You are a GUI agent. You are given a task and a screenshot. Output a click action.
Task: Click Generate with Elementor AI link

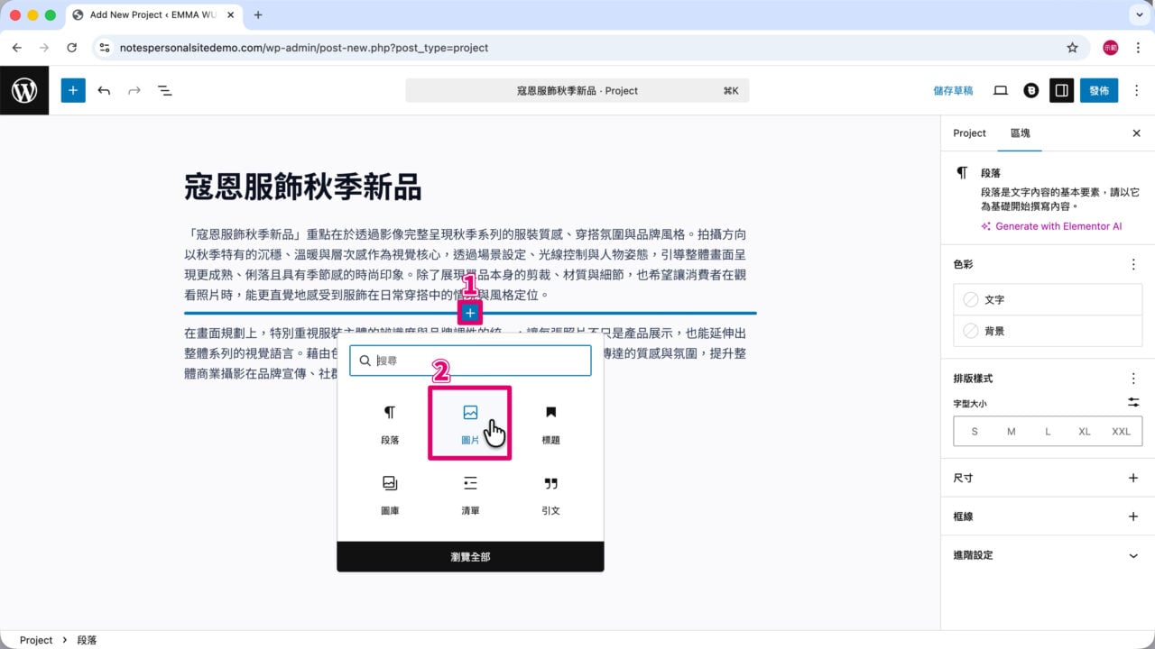pos(1051,226)
